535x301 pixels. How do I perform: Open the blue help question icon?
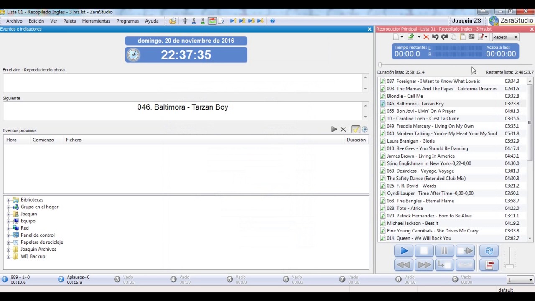(x=273, y=21)
